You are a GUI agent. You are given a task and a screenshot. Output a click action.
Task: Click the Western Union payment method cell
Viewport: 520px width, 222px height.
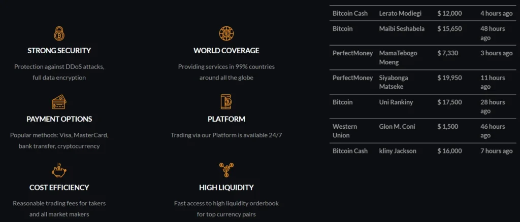[345, 131]
